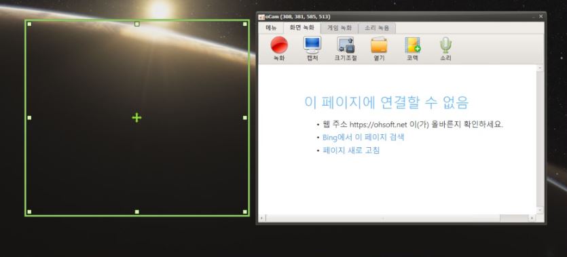Image resolution: width=567 pixels, height=257 pixels.
Task: Open the 메뉴 tab
Action: [271, 28]
